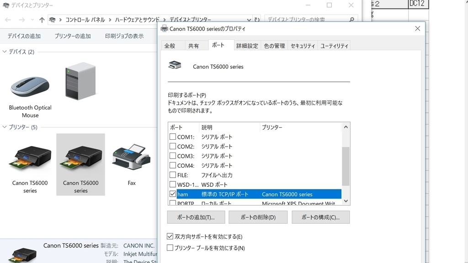
Task: Click the port list scrollbar thumb
Action: 346,166
